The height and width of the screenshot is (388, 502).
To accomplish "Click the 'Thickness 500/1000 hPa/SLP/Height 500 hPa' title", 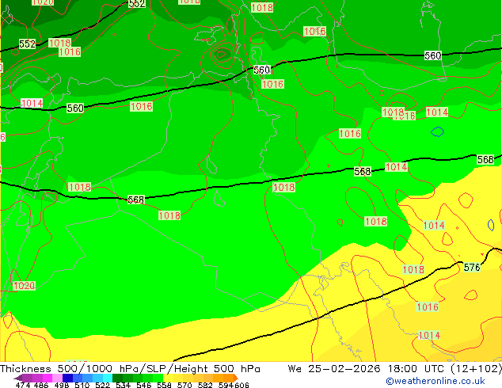I will pos(130,369).
